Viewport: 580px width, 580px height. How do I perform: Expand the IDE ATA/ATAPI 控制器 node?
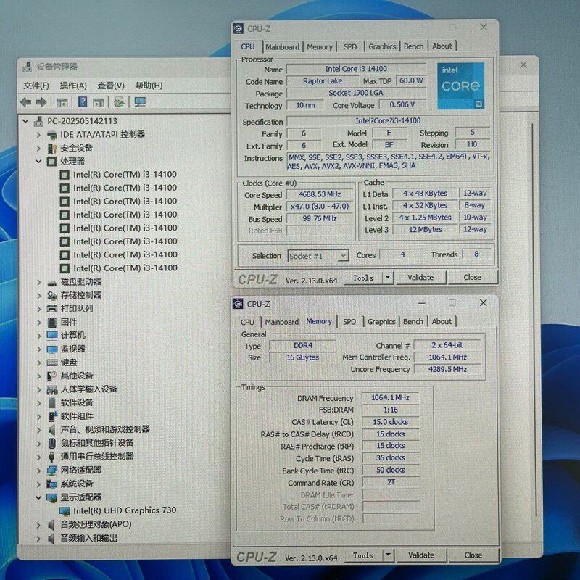(38, 135)
